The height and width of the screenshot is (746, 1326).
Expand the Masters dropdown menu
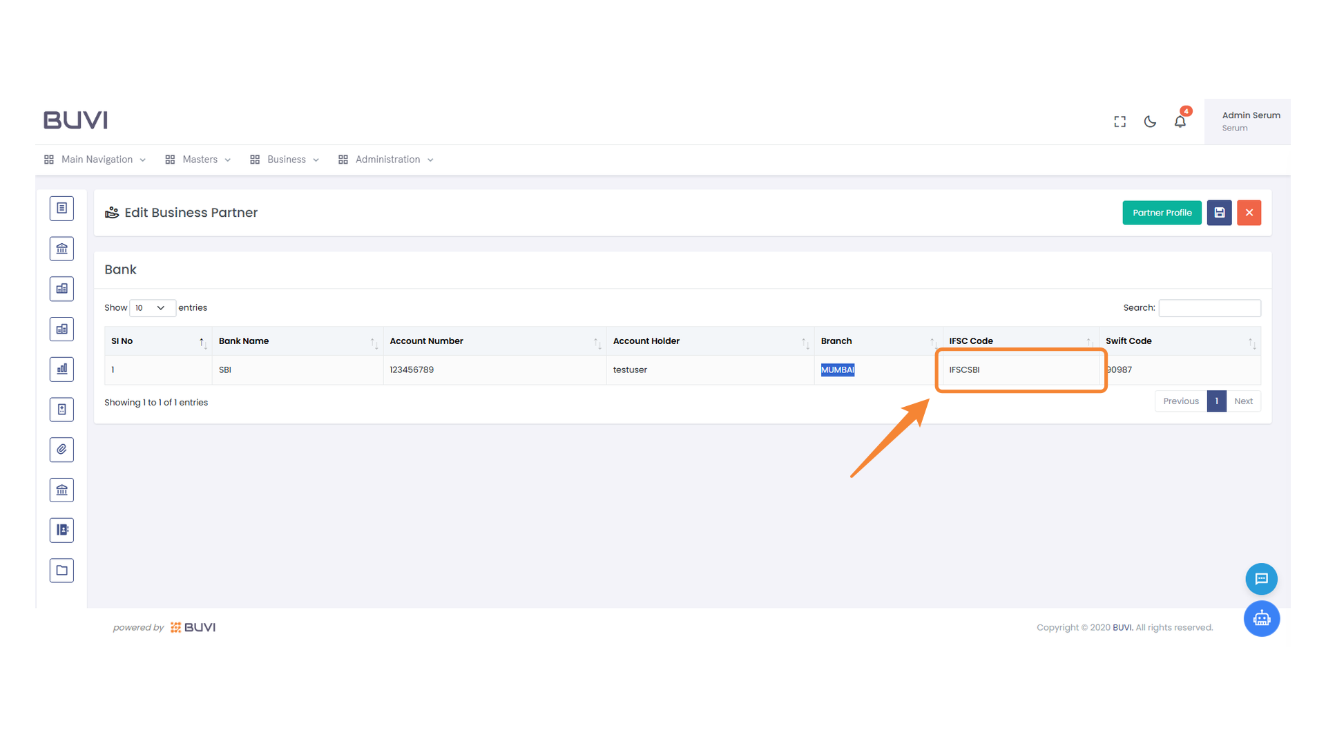(198, 160)
